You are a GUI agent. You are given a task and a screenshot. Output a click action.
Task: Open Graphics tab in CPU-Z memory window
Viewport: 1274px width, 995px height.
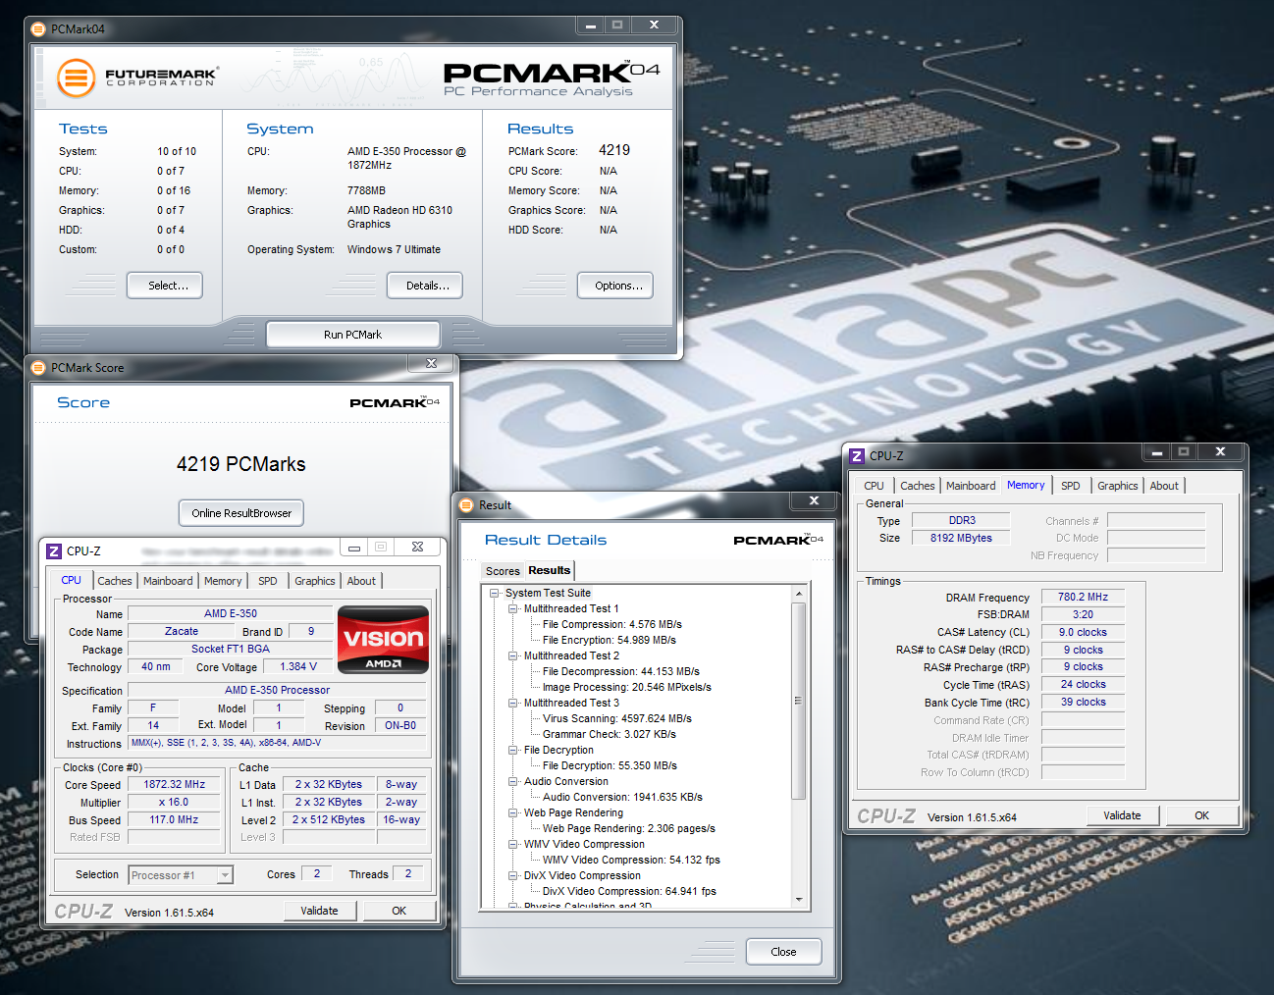(x=1117, y=486)
